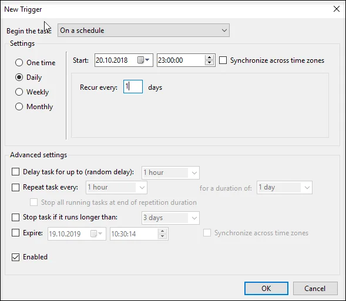This screenshot has height=301, width=346.
Task: Choose the Daily radio button
Action: 19,77
